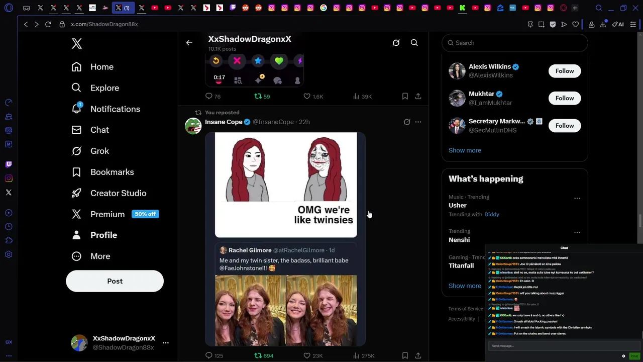Add page to bookmarks heart icon

pyautogui.click(x=576, y=24)
